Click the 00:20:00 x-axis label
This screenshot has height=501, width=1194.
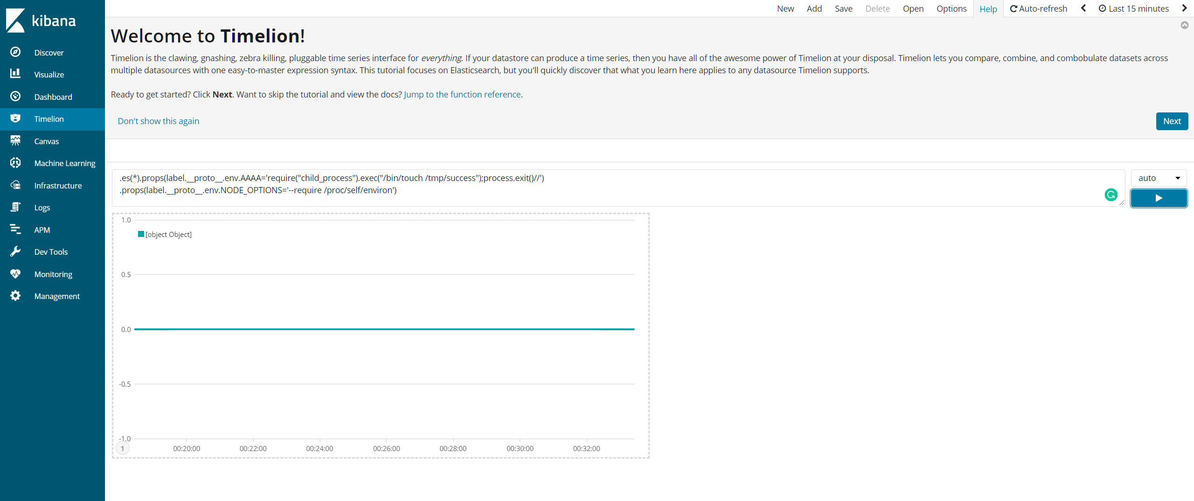pyautogui.click(x=187, y=448)
